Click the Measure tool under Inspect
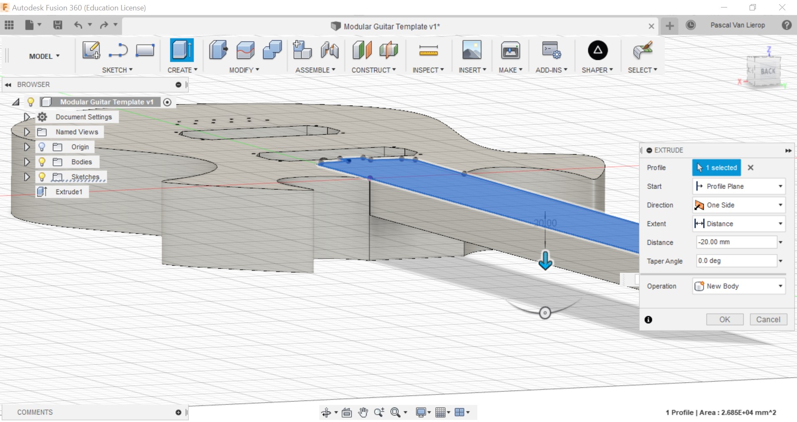 [428, 50]
